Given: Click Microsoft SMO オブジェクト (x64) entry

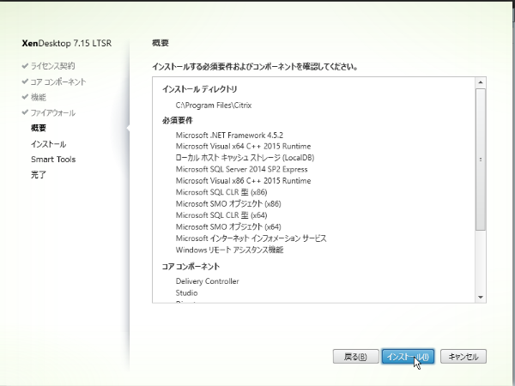Looking at the screenshot, I should (228, 226).
